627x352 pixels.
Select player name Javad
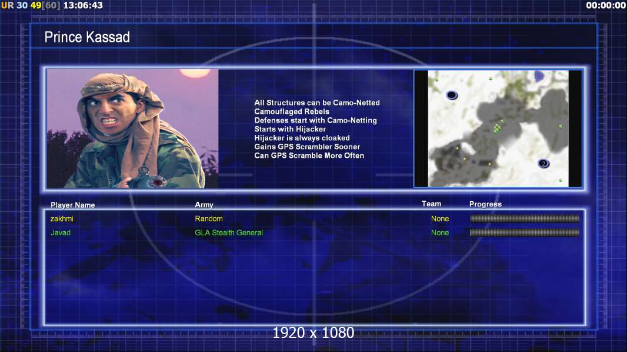tap(61, 232)
